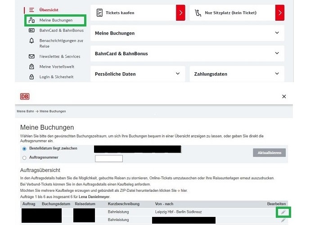
Task: Expand the Meine Buchungen accordion
Action: tap(187, 33)
